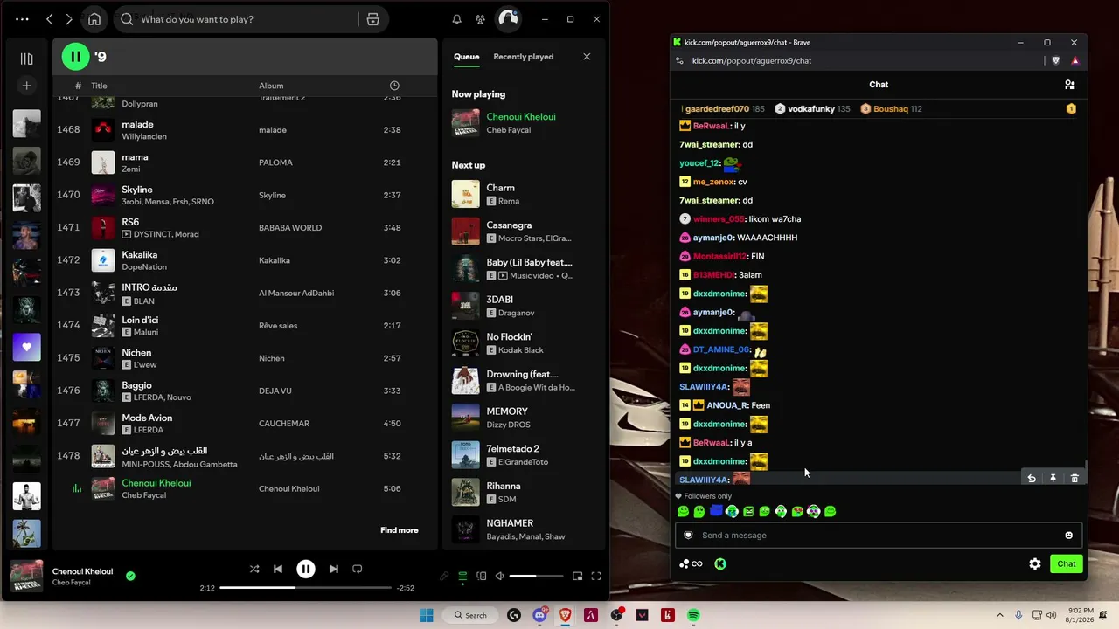Open the now playing album cover in bottom bar

click(26, 576)
